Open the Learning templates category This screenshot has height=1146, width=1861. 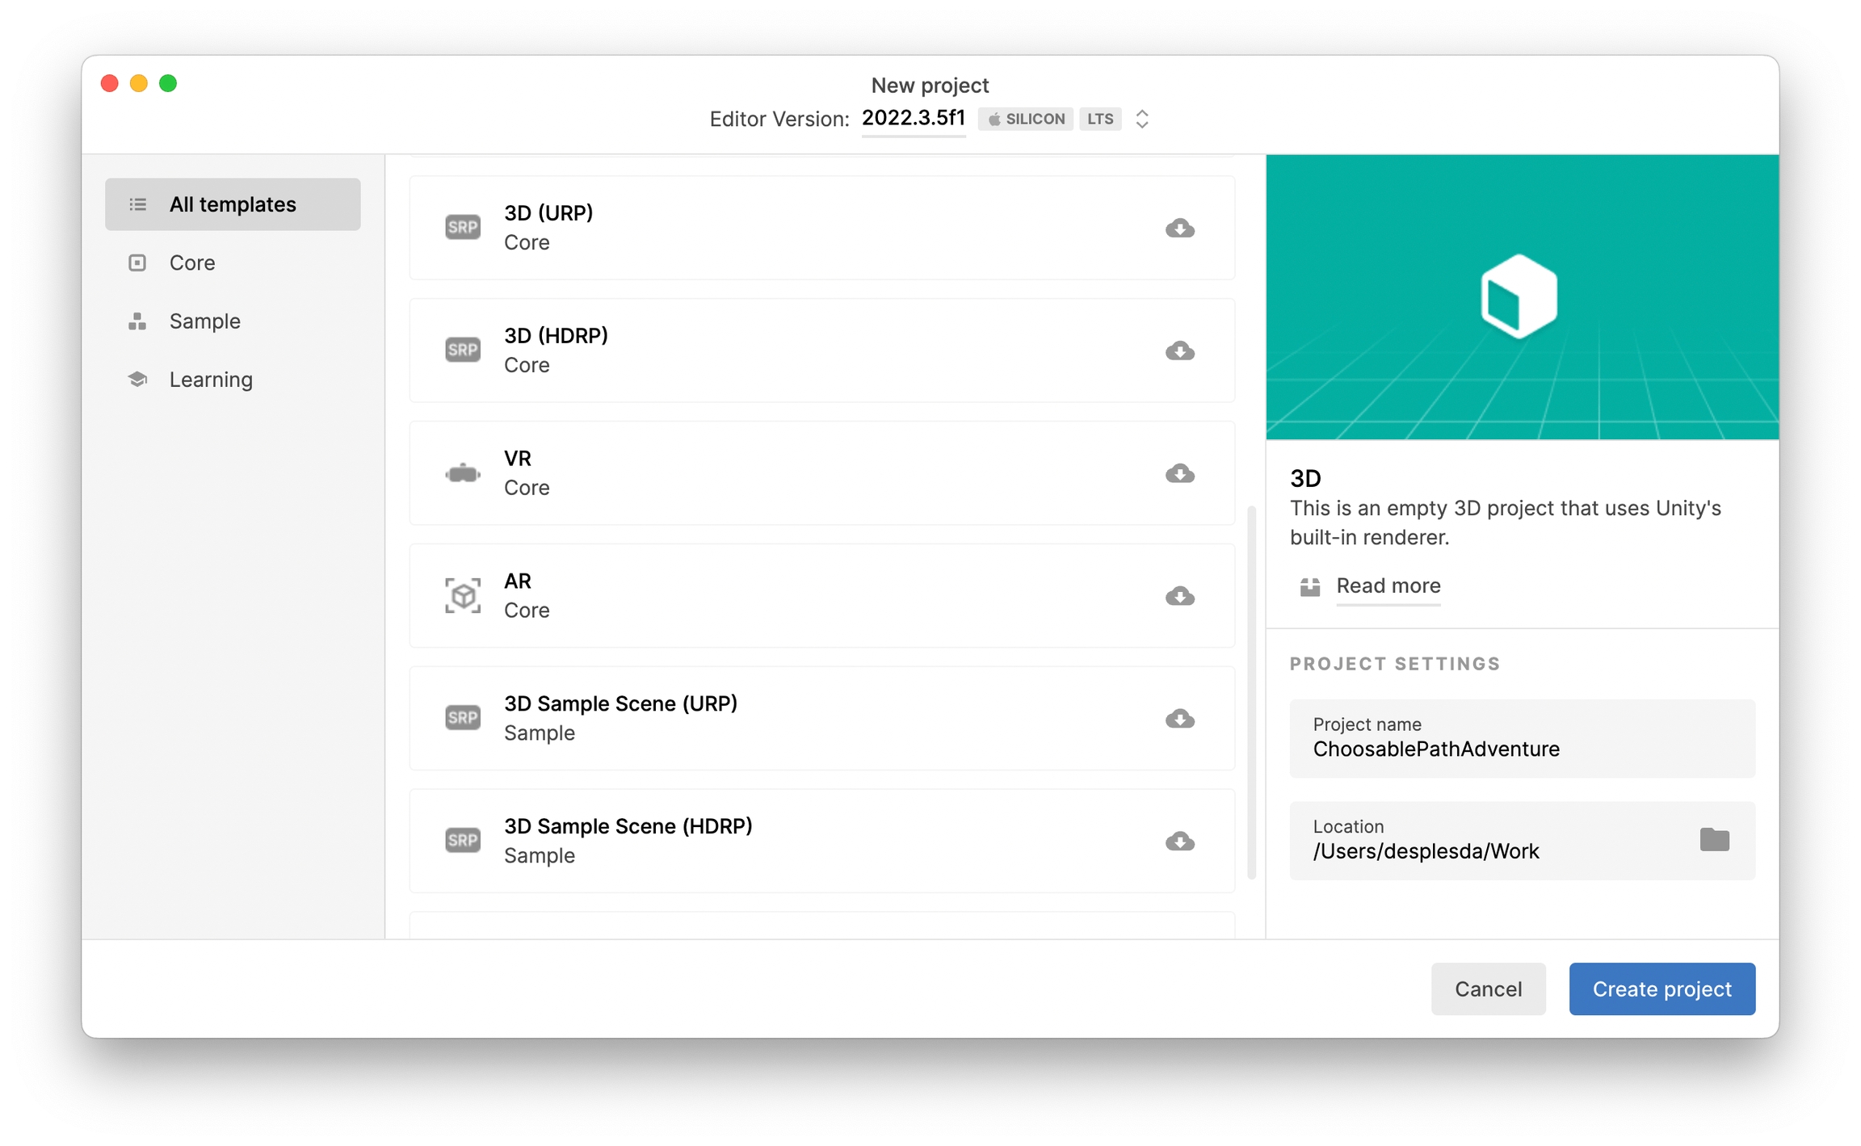point(211,380)
